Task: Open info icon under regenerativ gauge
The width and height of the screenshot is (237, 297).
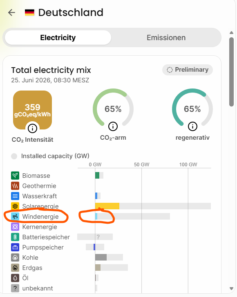Action: click(x=192, y=126)
